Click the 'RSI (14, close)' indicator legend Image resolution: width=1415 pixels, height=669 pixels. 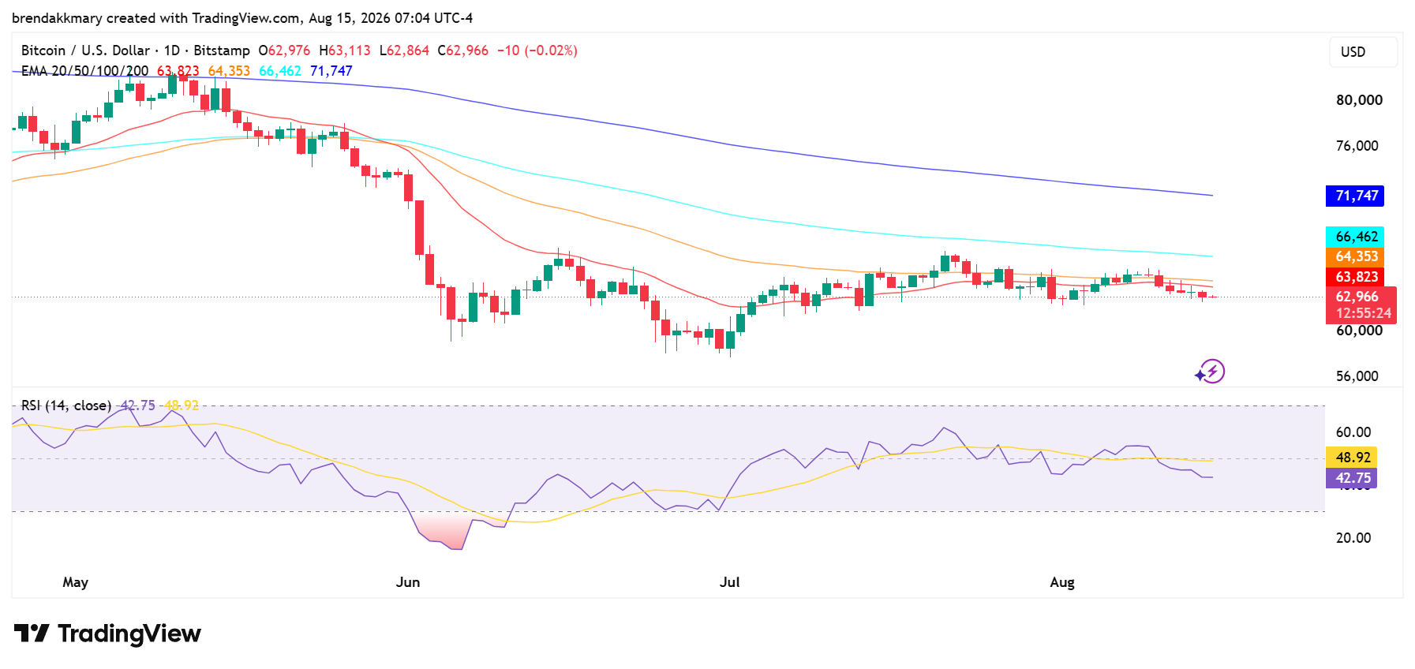(x=66, y=406)
